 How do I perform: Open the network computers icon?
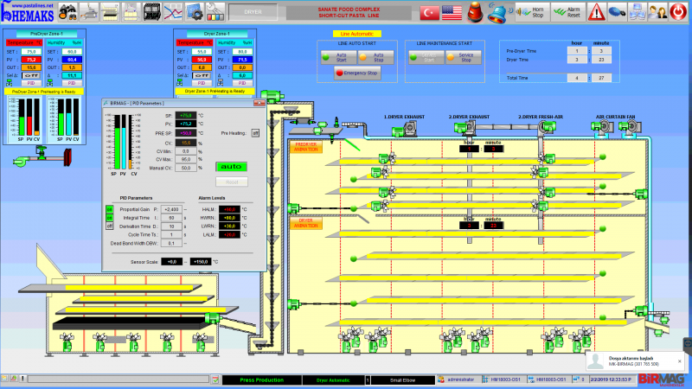tap(638, 12)
